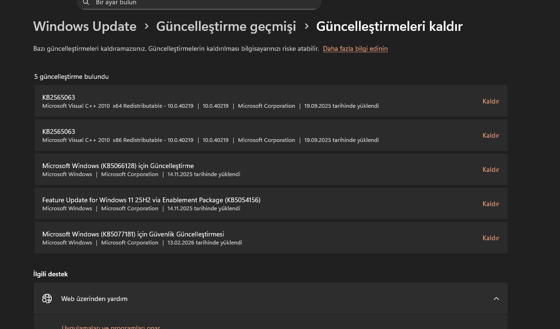Go back to Windows Update breadcrumb

[x=85, y=27]
